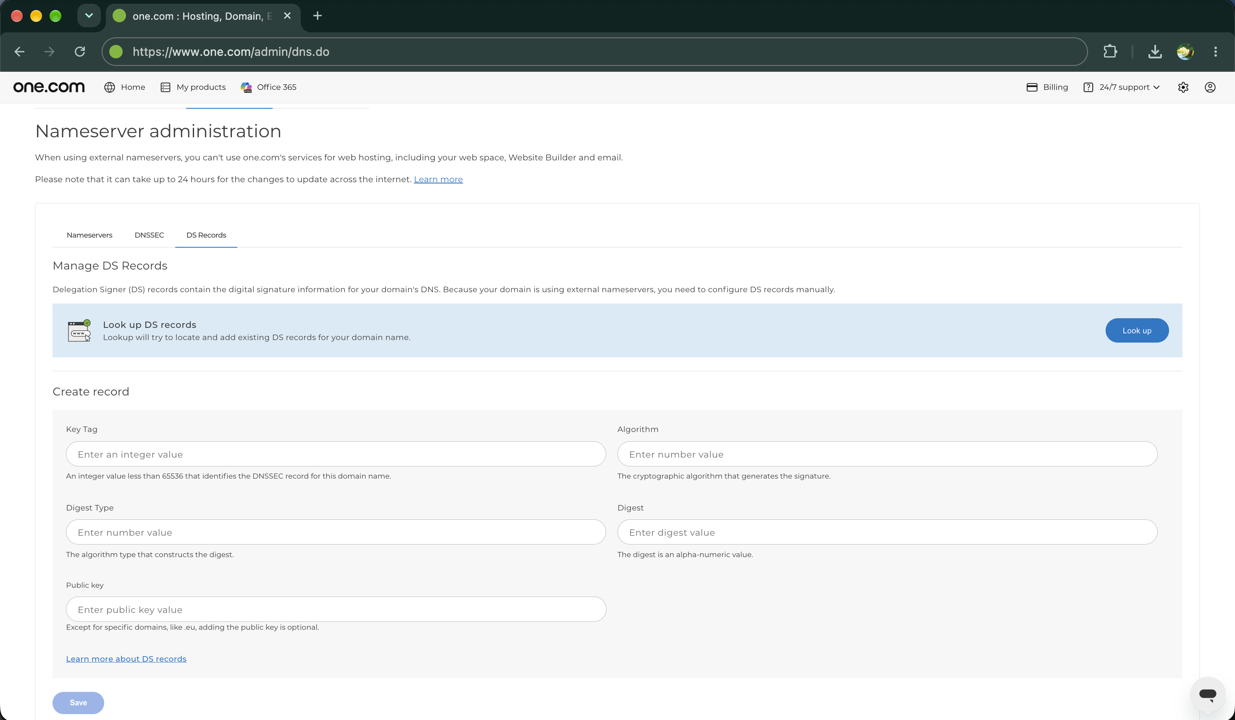
Task: Expand the tab search chevron
Action: [x=89, y=16]
